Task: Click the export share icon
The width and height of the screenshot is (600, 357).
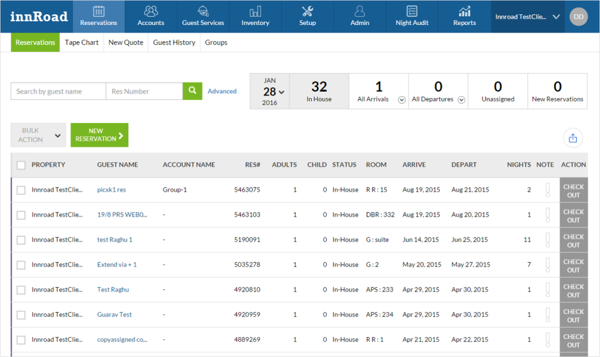Action: click(573, 138)
